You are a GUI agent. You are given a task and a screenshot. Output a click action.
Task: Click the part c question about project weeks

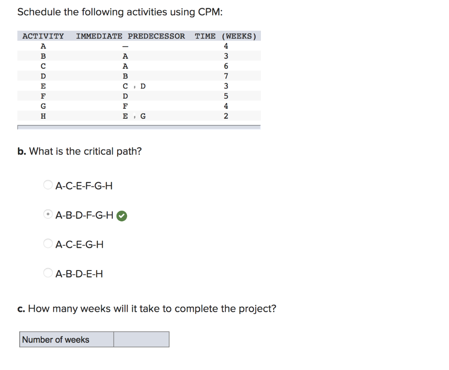tap(146, 309)
